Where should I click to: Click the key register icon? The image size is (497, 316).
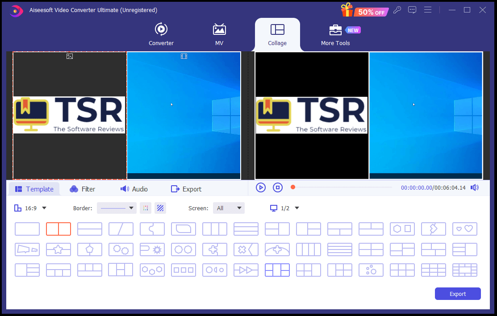pyautogui.click(x=397, y=10)
